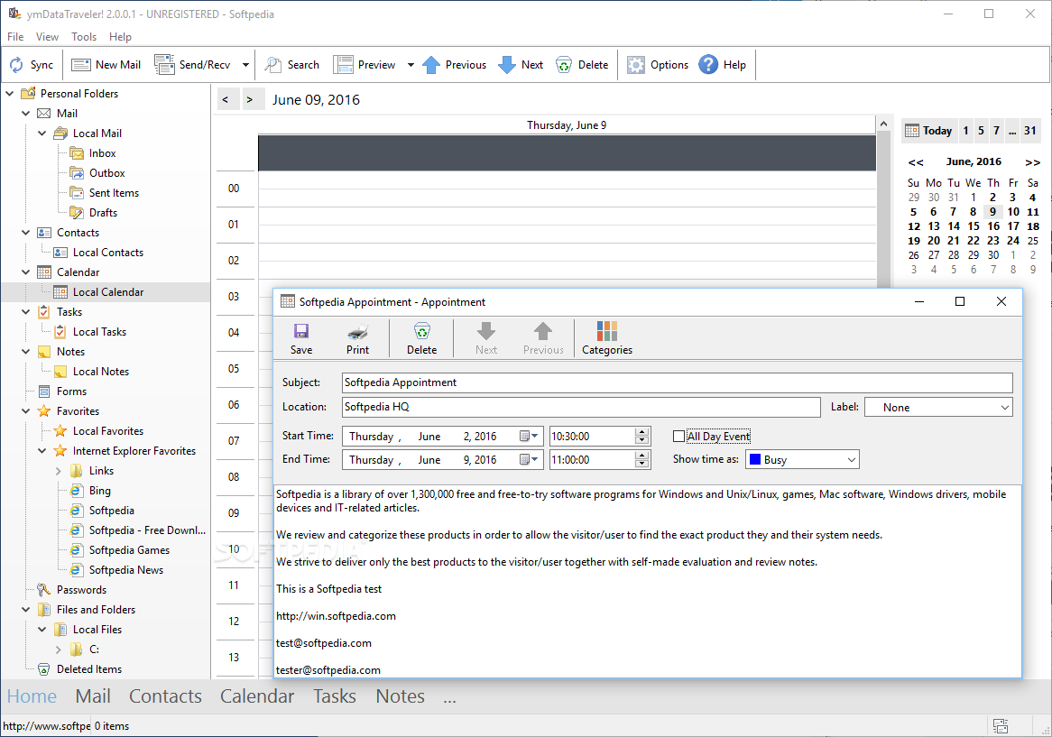Open the End Time date picker dropdown

tap(530, 460)
